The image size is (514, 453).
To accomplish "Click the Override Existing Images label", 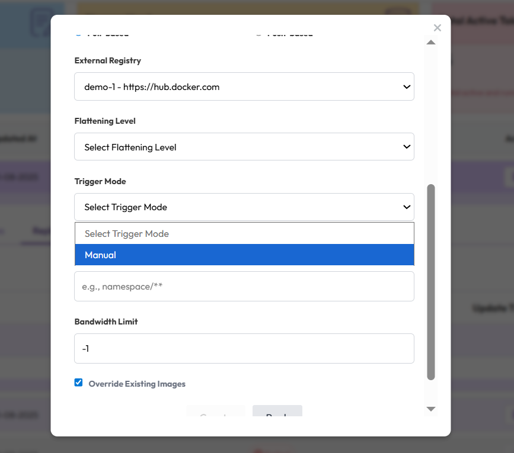I will click(137, 384).
